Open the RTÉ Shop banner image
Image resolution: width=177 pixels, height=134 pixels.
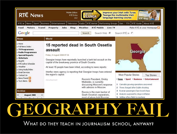coord(149,15)
